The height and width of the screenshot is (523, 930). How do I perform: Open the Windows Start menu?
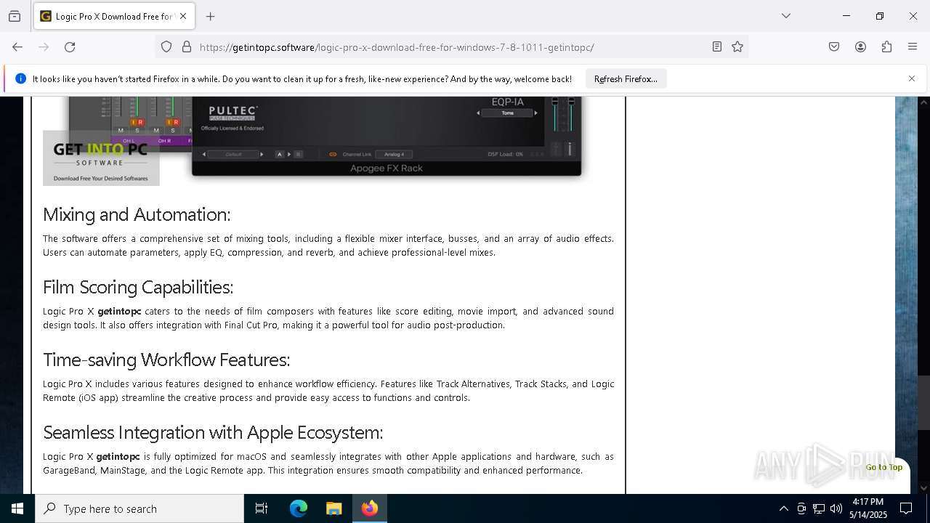[x=17, y=508]
